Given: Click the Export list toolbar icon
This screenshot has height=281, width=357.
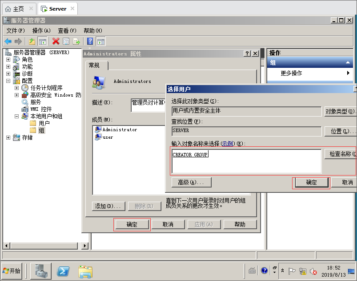Looking at the screenshot, I should (x=76, y=42).
